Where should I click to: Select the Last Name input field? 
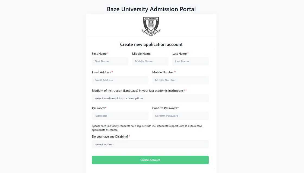190,61
